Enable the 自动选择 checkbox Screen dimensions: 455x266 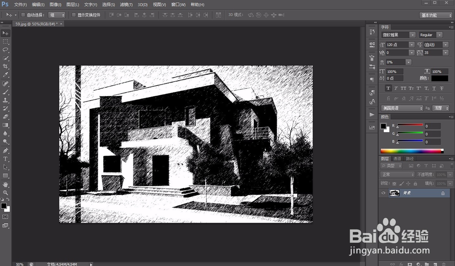tap(23, 15)
